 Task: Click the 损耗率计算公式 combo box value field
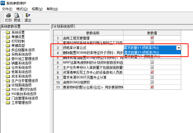(150, 48)
